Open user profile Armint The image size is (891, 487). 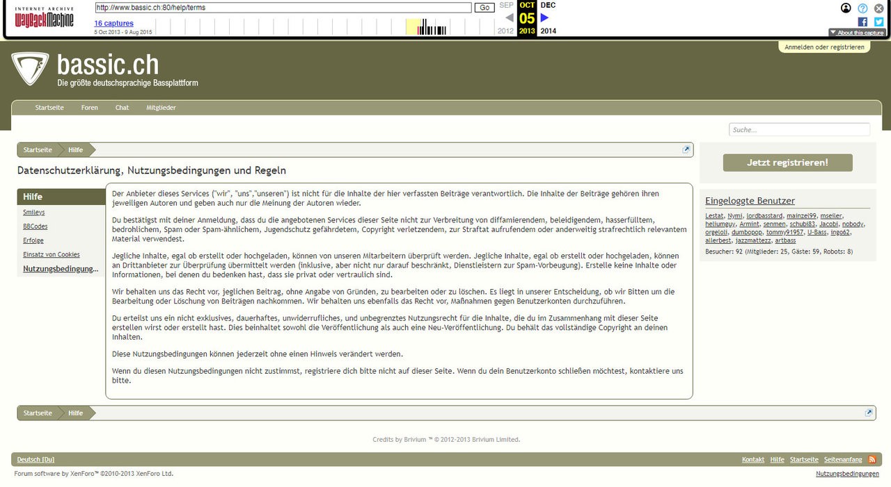749,224
